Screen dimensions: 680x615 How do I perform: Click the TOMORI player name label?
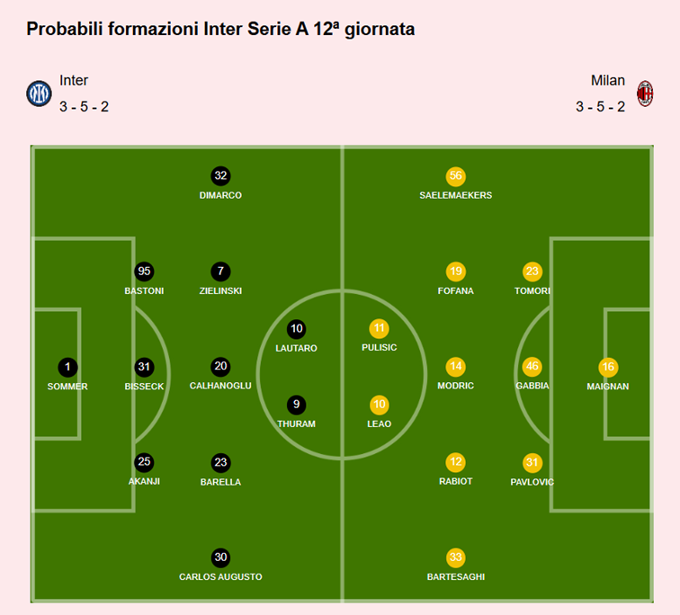532,291
